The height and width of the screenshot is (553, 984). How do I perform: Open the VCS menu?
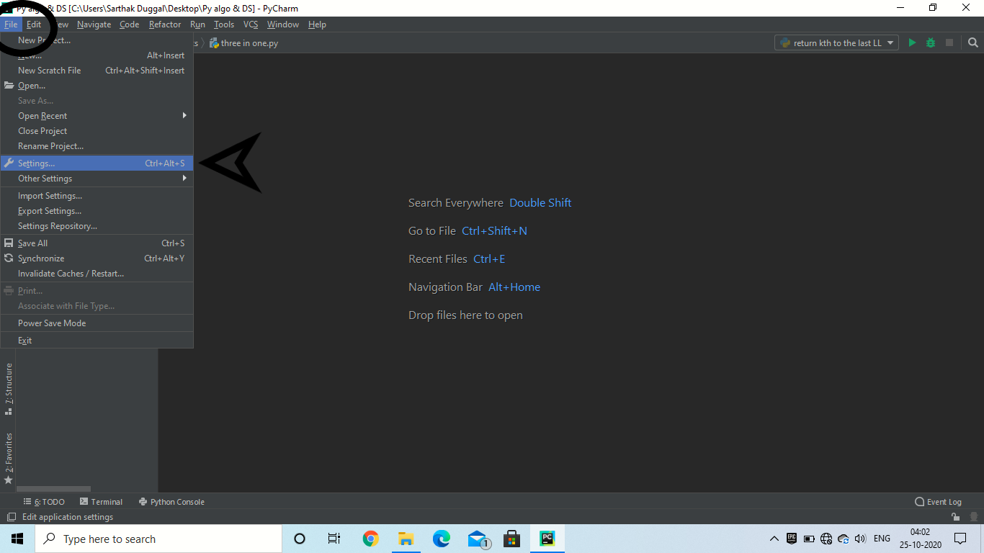[x=251, y=24]
